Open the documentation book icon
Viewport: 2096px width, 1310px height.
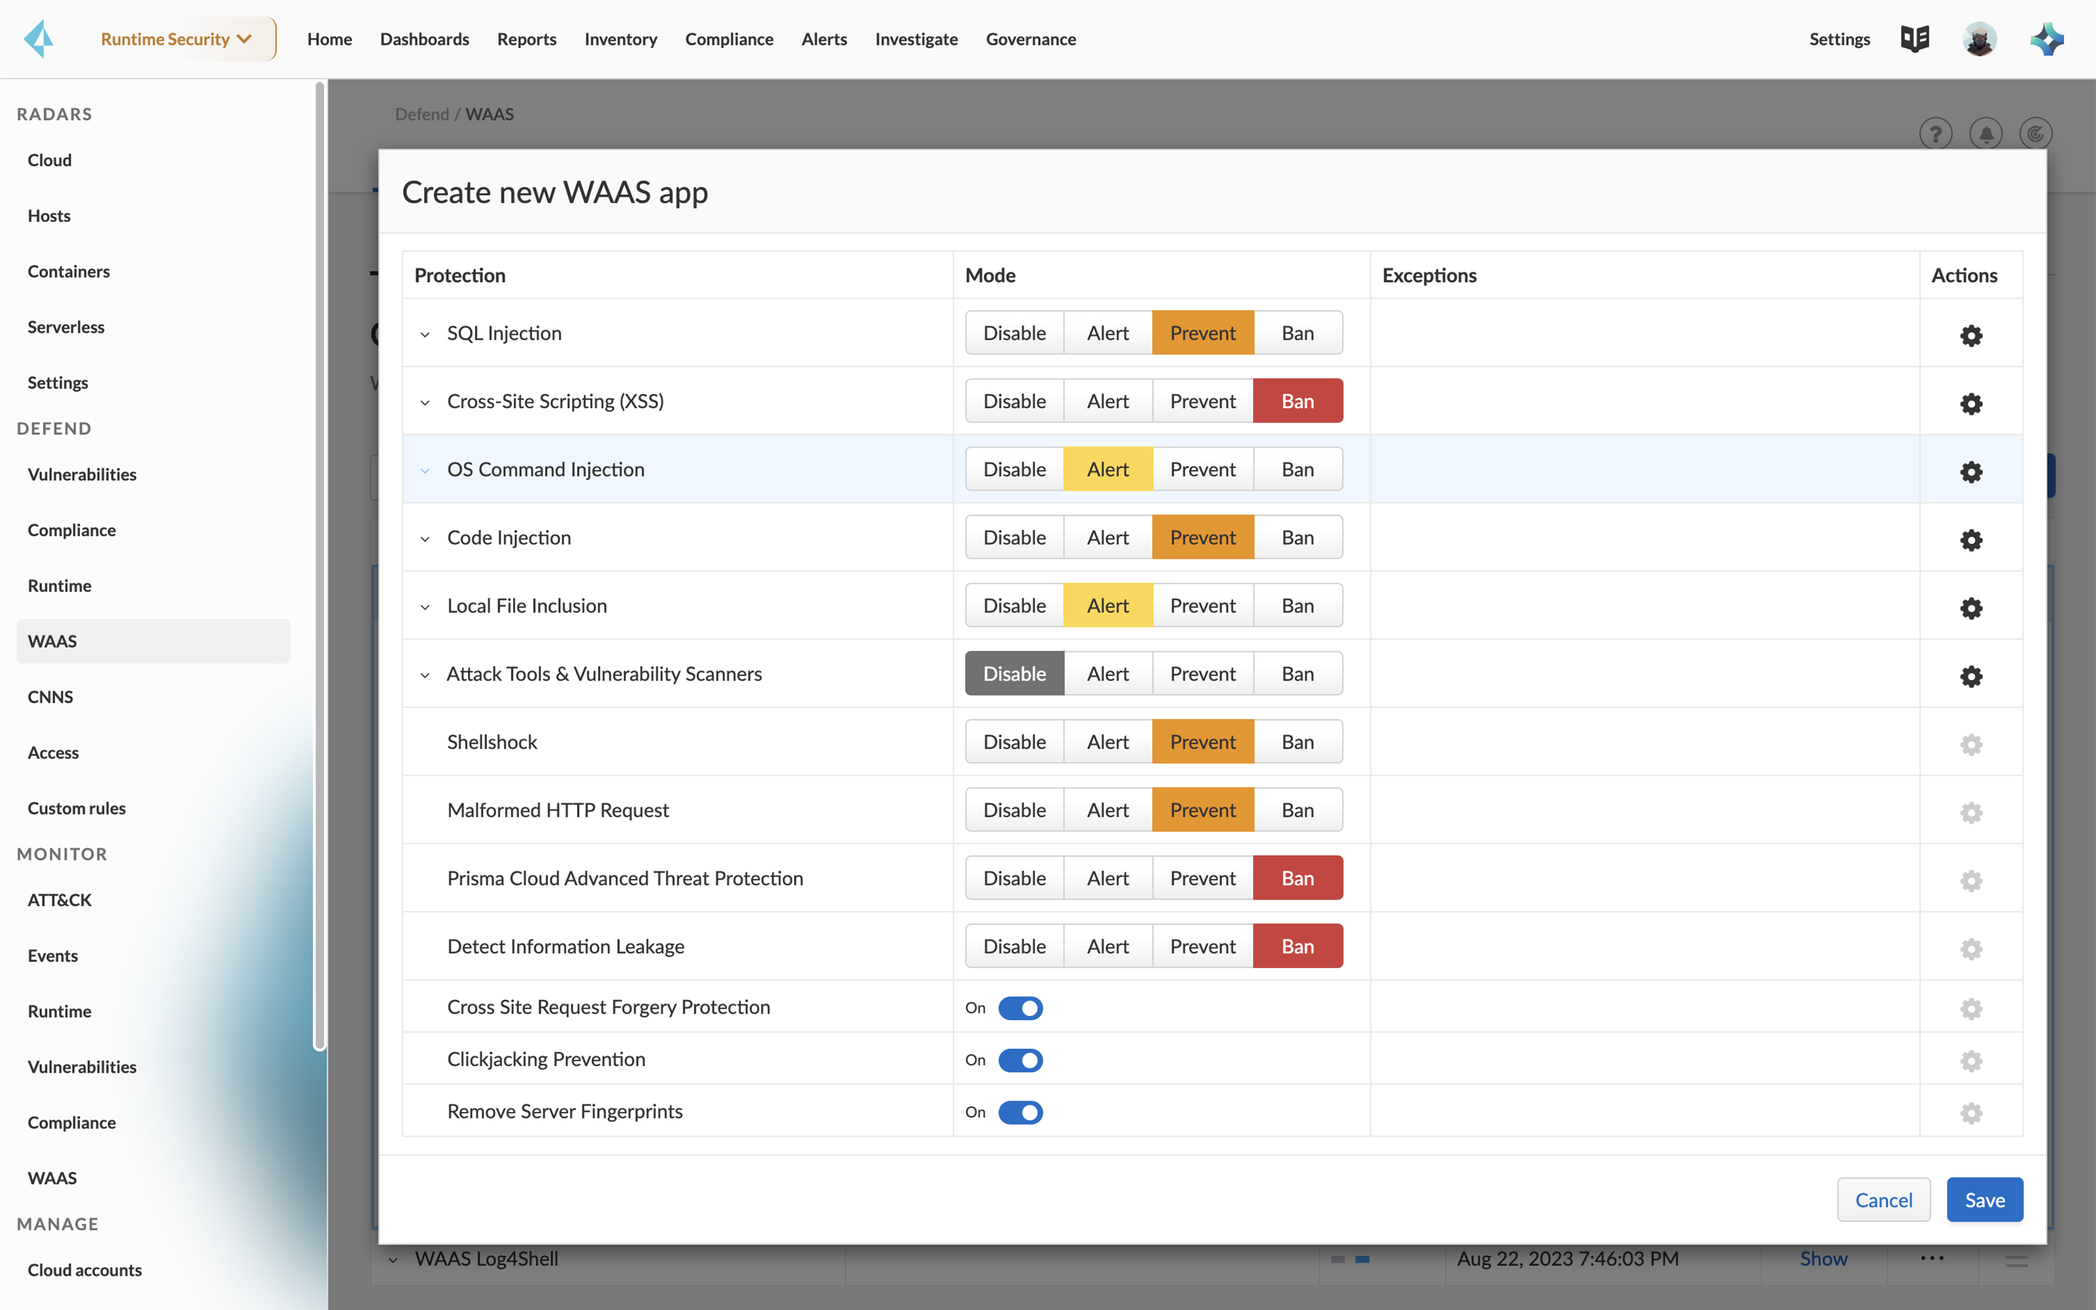(1916, 38)
